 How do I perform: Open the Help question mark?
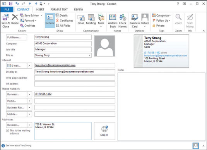pos(178,4)
